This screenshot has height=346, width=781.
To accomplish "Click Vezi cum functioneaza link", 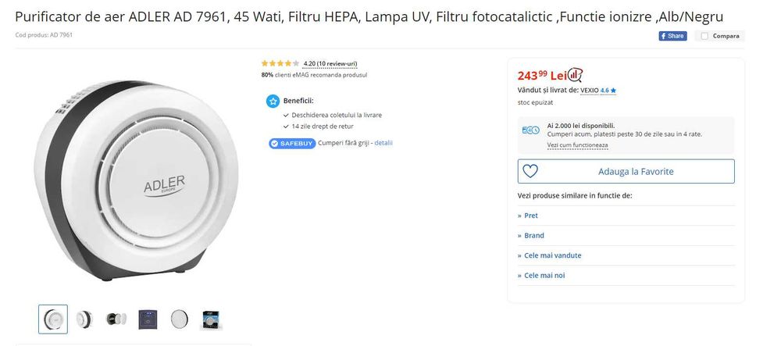I will pos(577,145).
